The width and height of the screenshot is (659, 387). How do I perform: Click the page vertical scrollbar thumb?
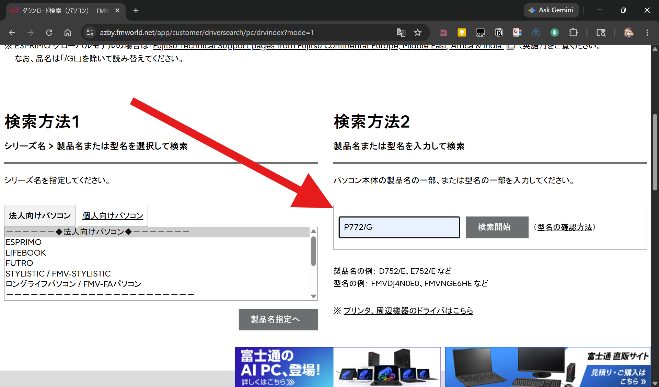pos(655,152)
